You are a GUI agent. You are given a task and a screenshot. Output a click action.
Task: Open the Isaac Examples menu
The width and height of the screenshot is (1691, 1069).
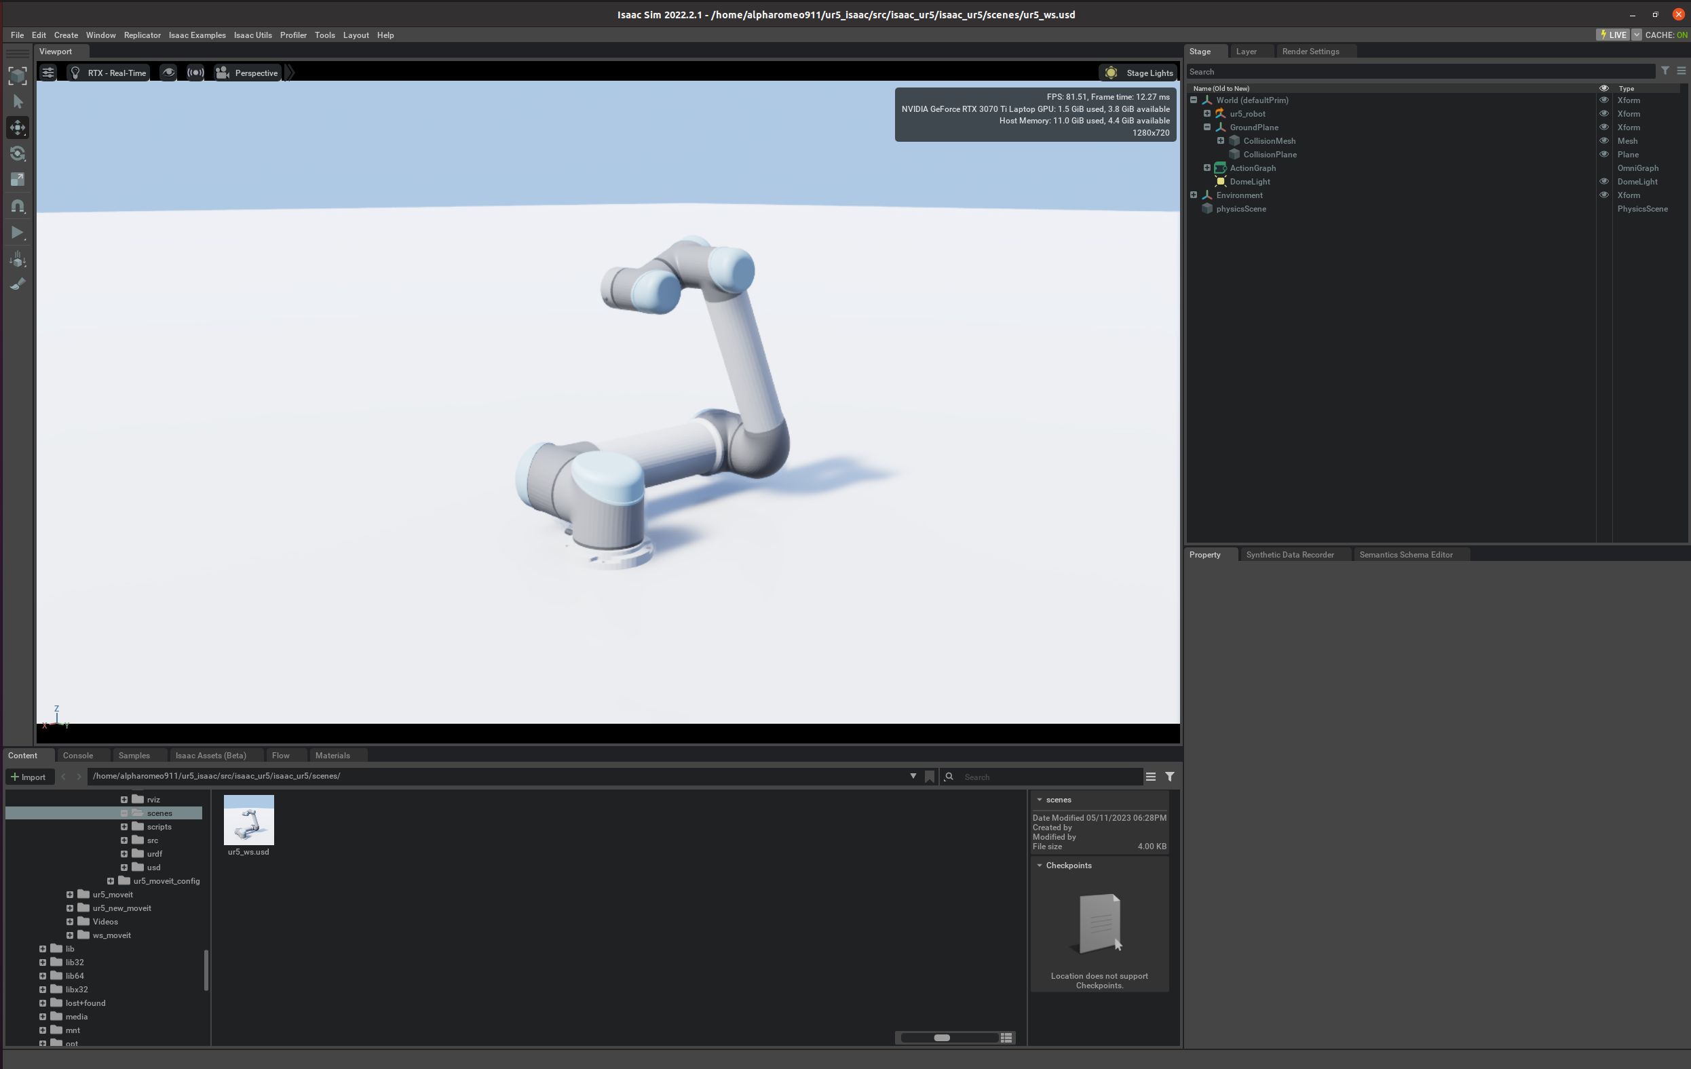(197, 35)
